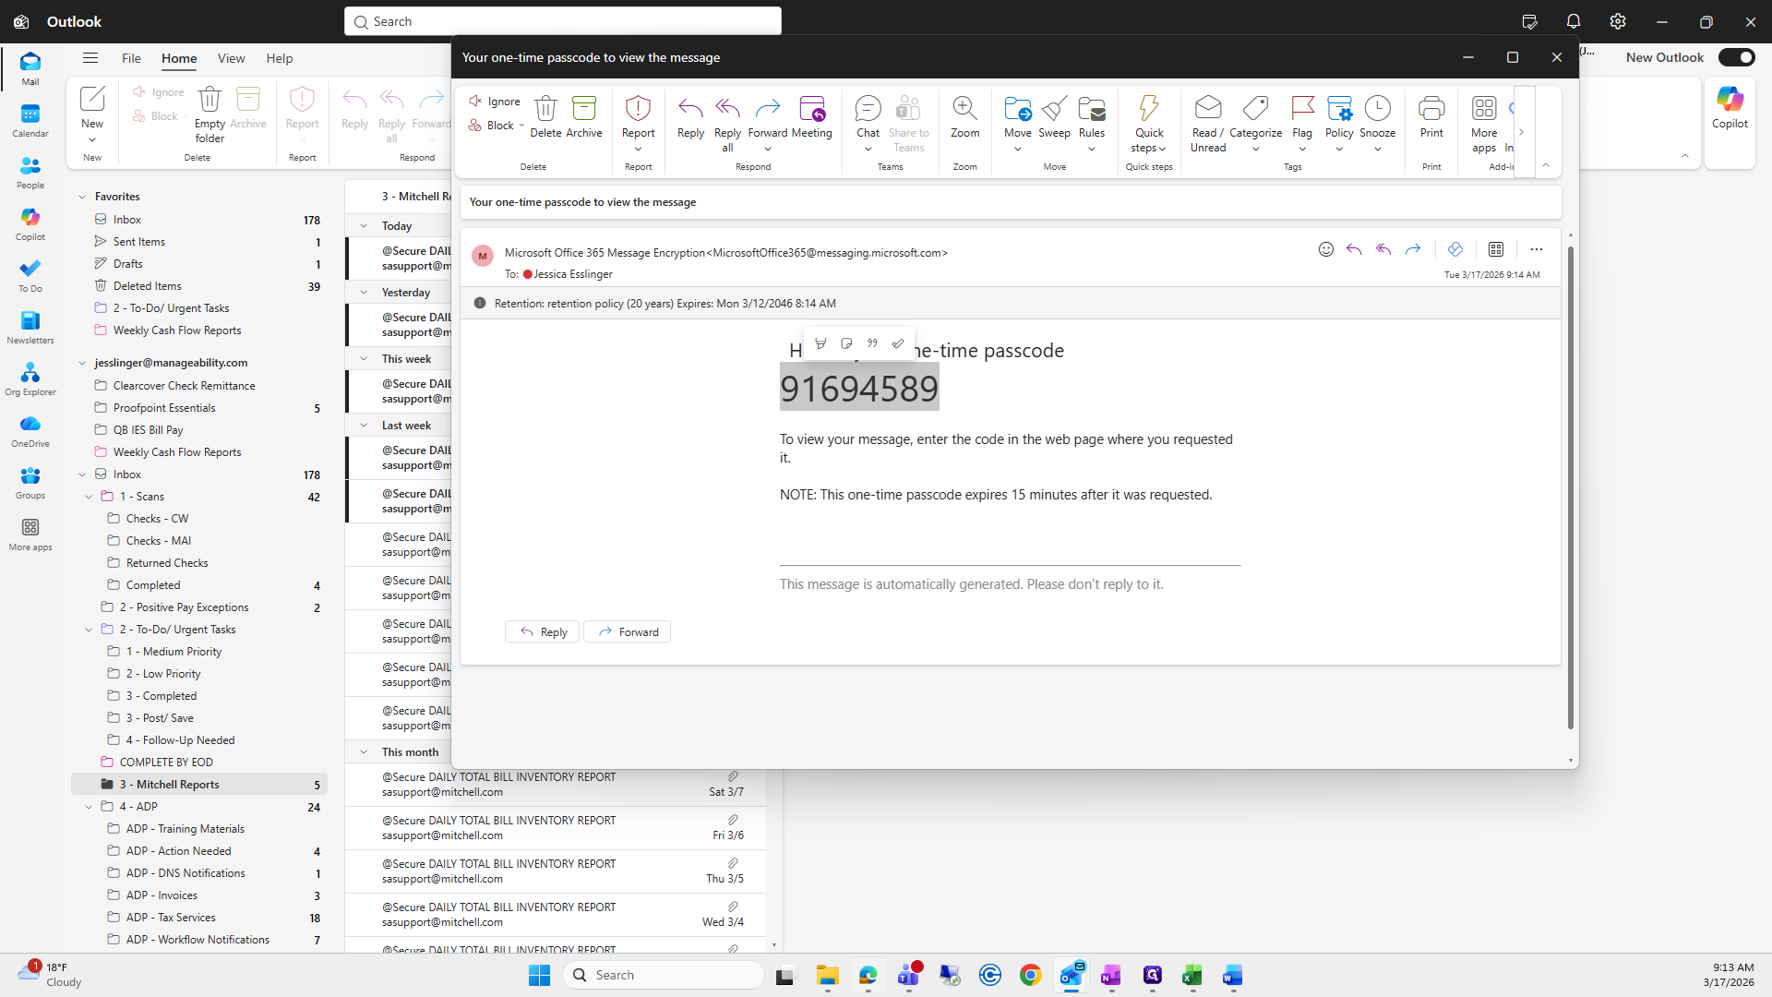
Task: Collapse the 4 - ADP folder
Action: [x=89, y=807]
